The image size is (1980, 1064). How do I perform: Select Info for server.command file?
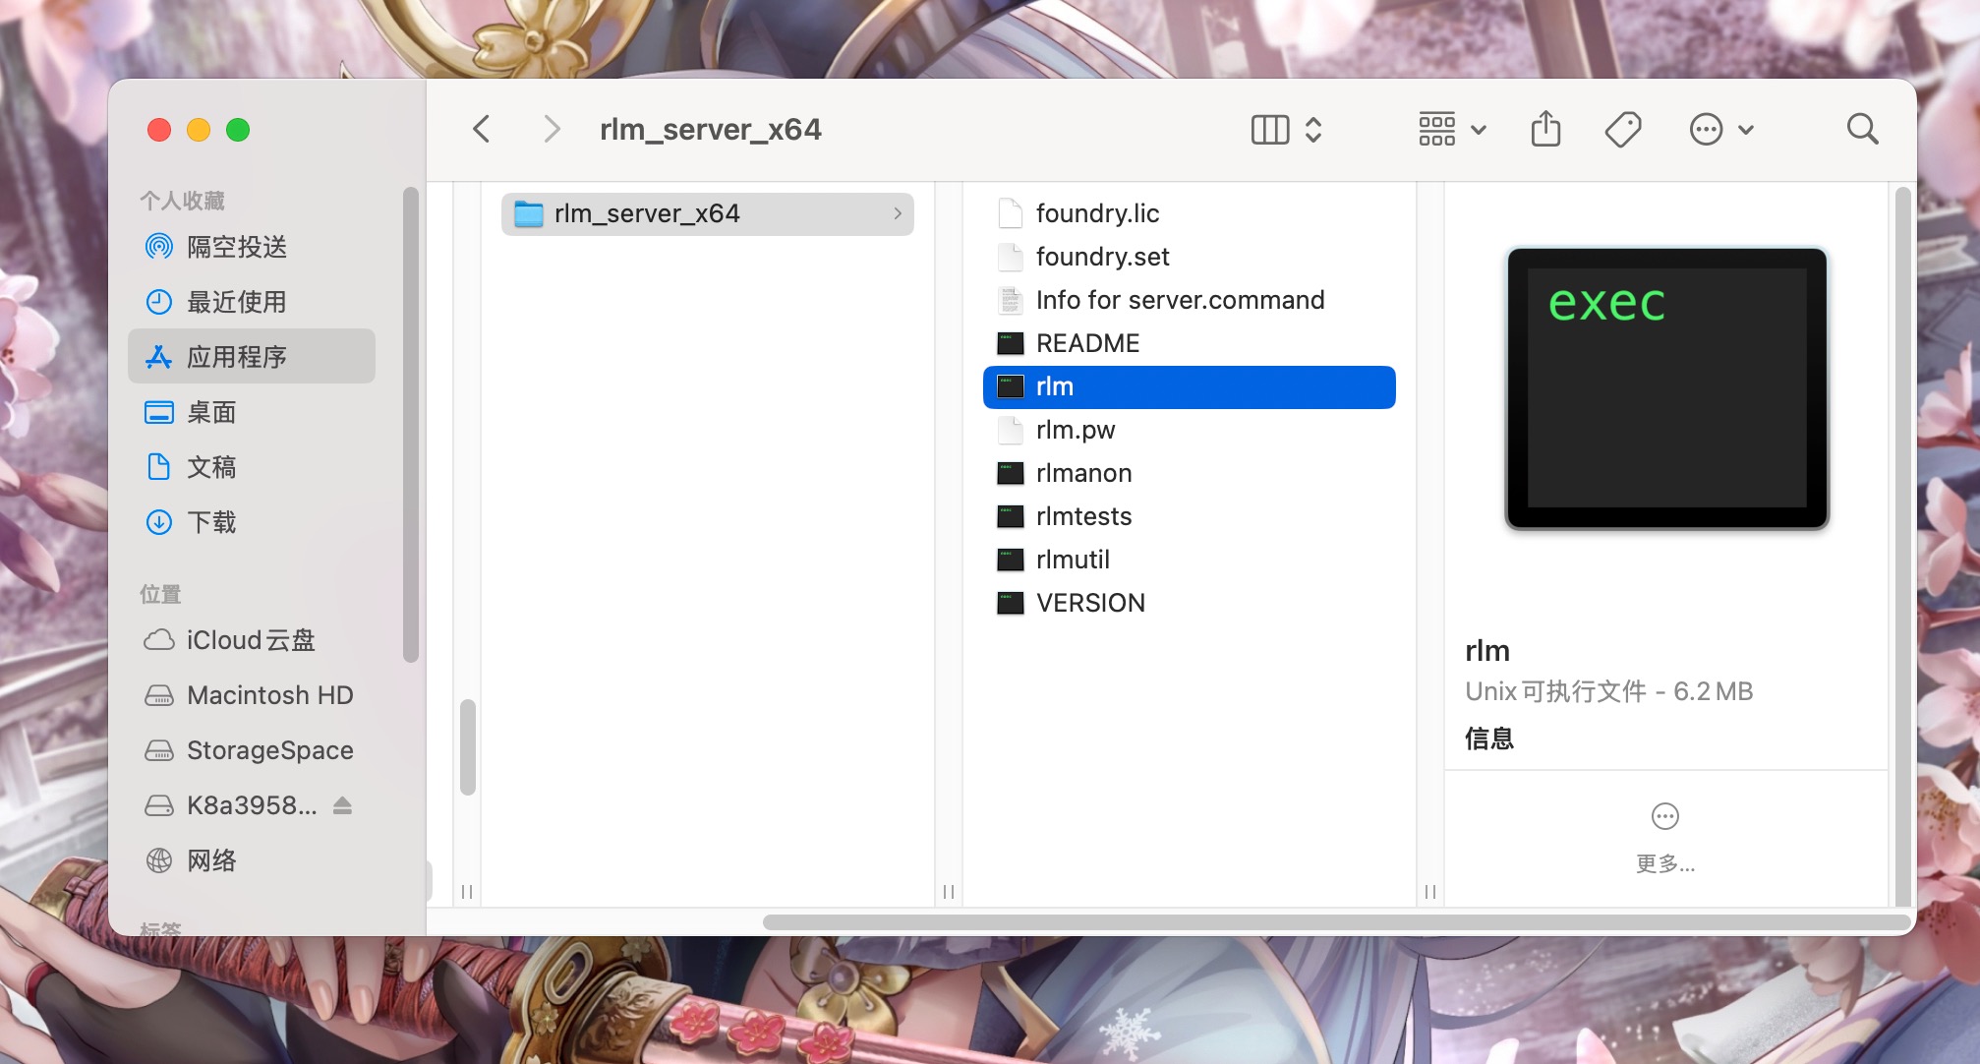tap(1180, 300)
